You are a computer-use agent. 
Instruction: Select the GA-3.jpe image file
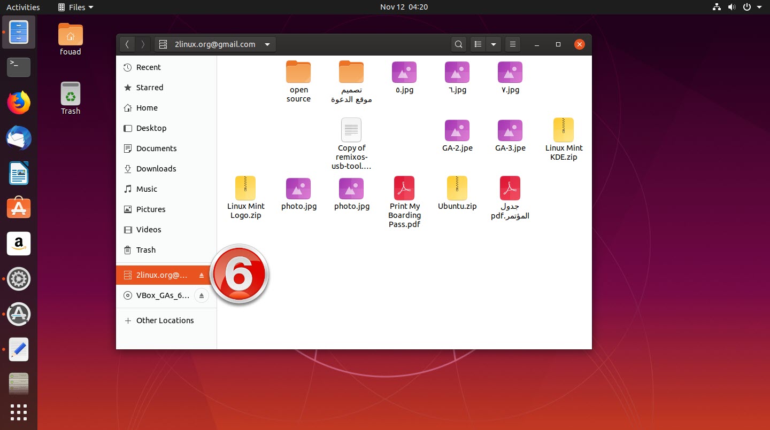click(510, 136)
